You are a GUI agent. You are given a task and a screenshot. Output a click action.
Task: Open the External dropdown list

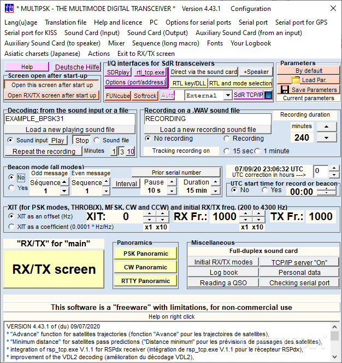click(228, 95)
